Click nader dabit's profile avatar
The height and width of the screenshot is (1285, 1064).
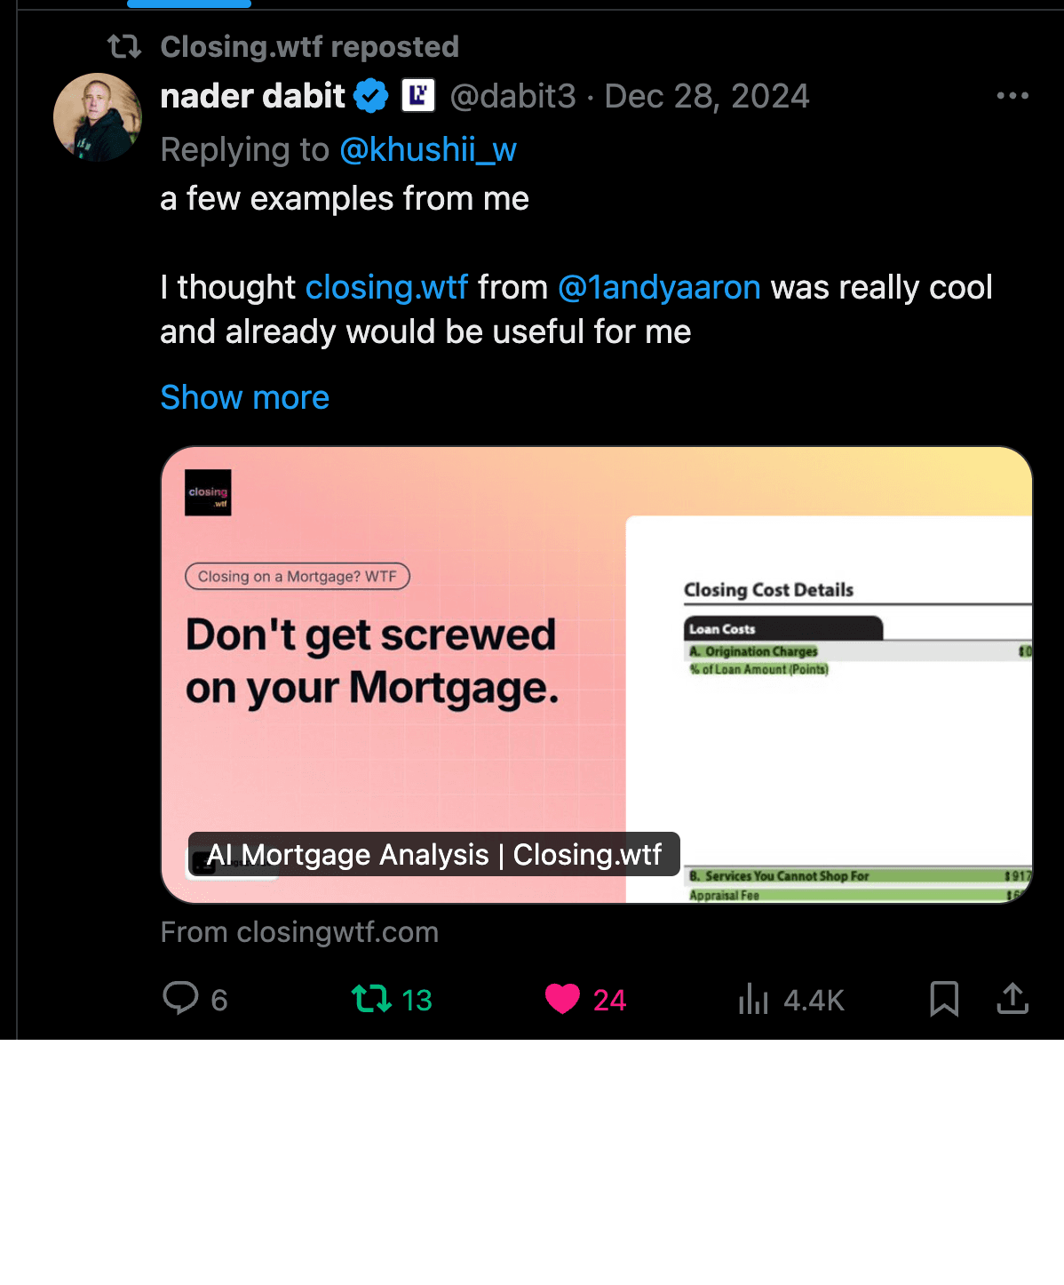97,117
